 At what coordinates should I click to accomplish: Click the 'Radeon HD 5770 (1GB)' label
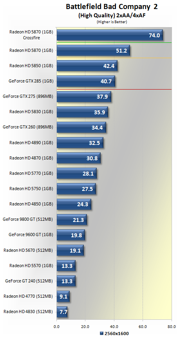click(31, 173)
